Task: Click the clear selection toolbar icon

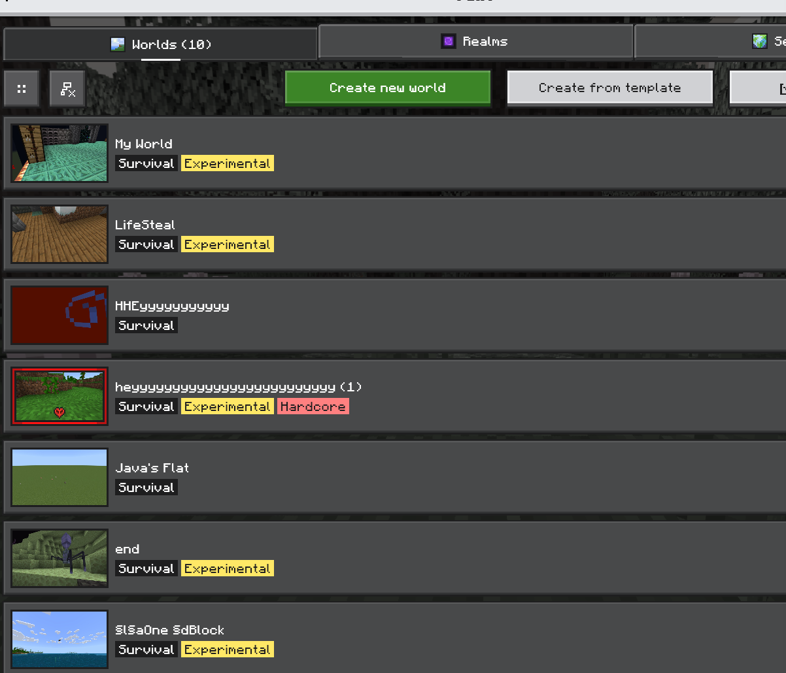Action: point(67,89)
